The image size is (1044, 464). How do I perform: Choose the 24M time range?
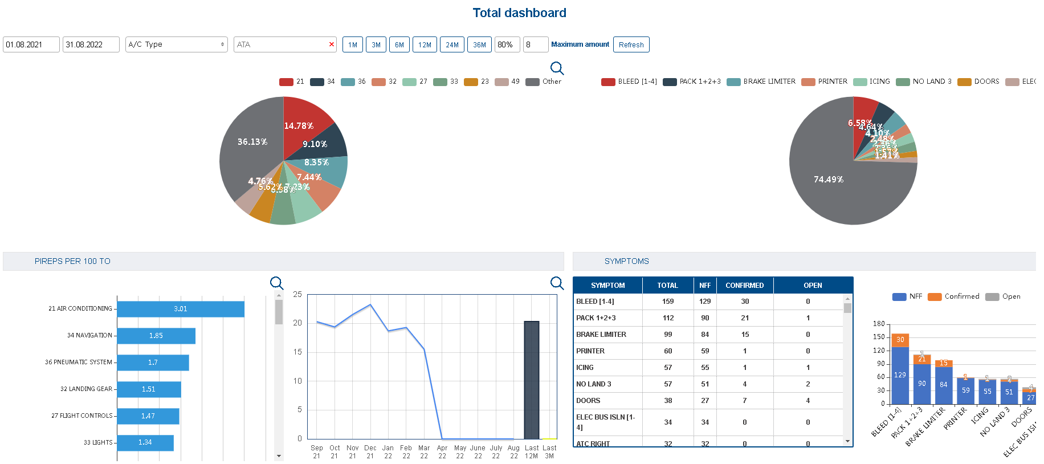click(x=452, y=44)
